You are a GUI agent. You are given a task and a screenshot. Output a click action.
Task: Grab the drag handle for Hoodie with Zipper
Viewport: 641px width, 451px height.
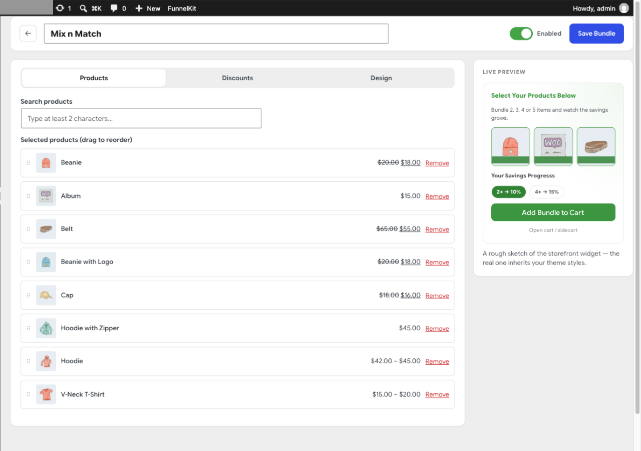(x=28, y=328)
